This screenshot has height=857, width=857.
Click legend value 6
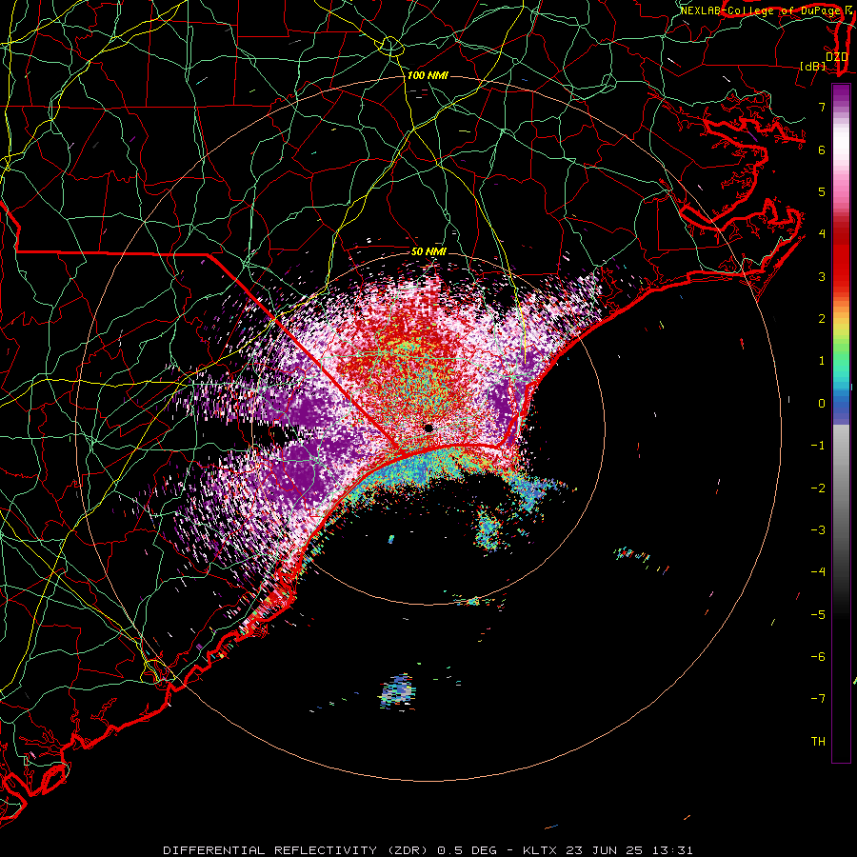coord(822,149)
